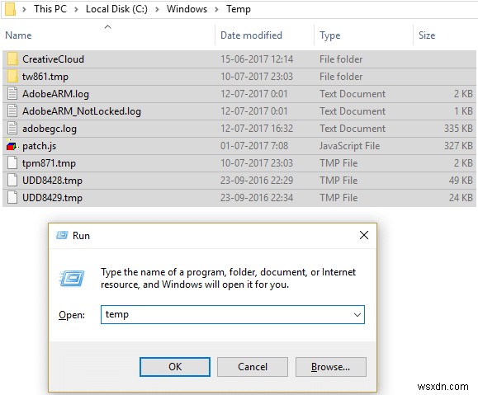Click the AdobeARM_NotLocked.log document icon
Viewport: 478px width, 395px height.
coord(12,111)
